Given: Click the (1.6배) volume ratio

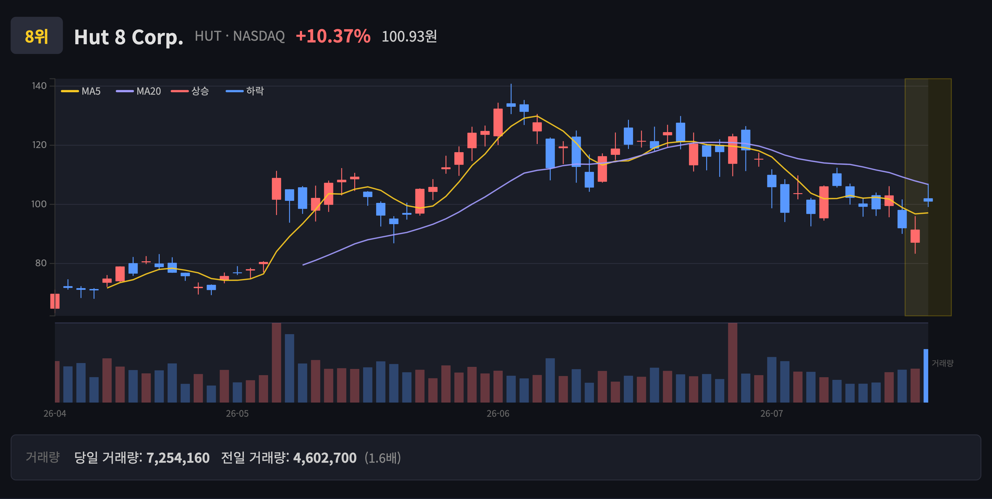Looking at the screenshot, I should tap(383, 458).
